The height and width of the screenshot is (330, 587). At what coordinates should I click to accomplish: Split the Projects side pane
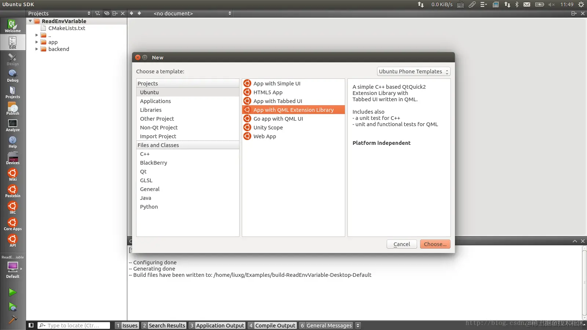[x=115, y=14]
